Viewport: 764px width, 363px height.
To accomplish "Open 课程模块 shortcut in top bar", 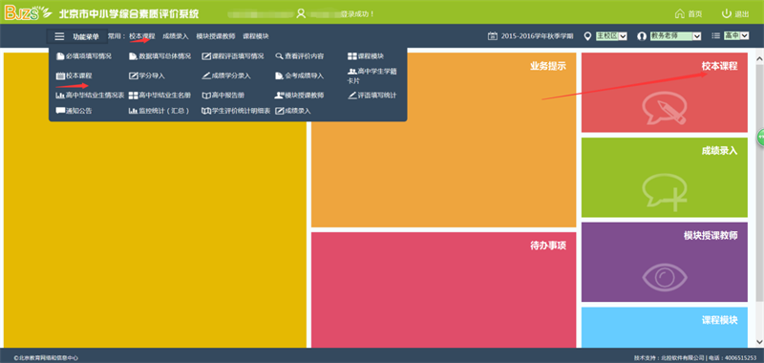I will [x=256, y=36].
